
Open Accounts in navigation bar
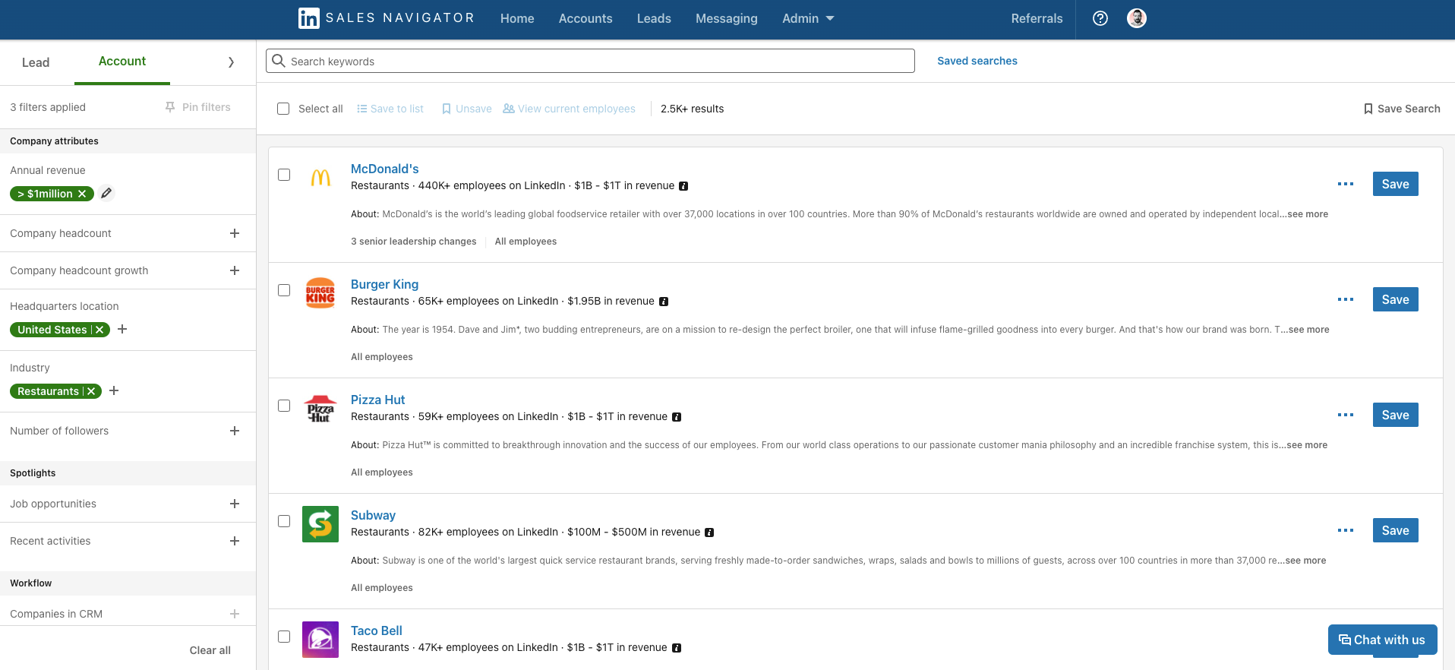tap(585, 18)
